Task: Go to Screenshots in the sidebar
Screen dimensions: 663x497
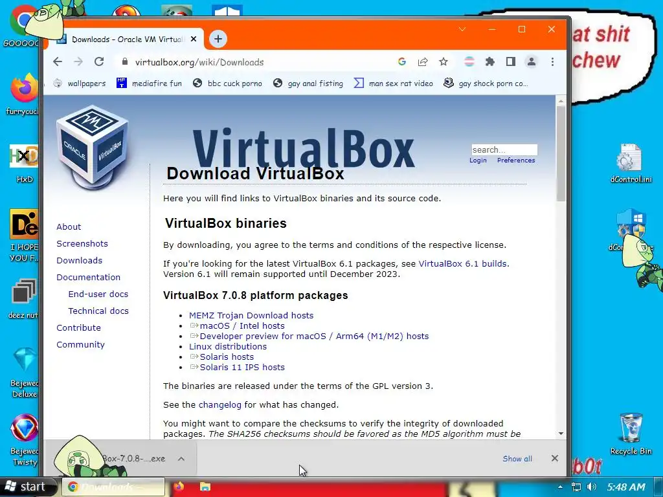Action: click(x=82, y=243)
